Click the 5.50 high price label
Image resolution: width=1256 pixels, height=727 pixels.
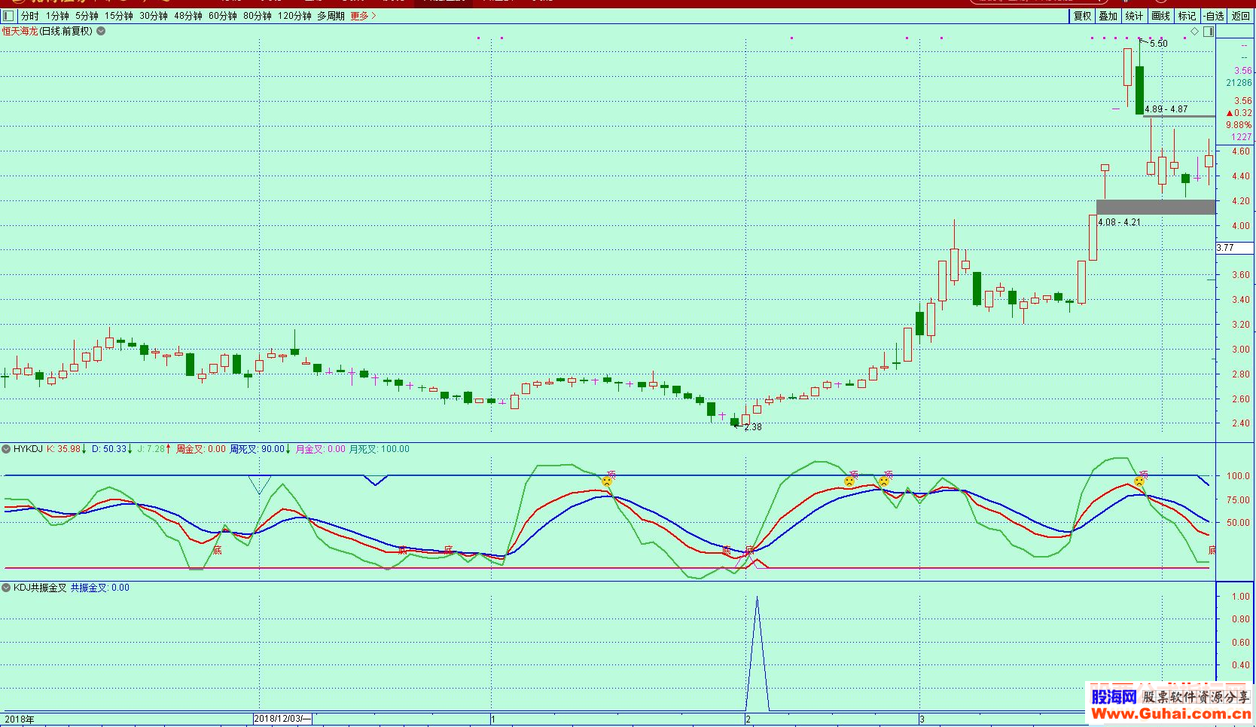point(1159,44)
